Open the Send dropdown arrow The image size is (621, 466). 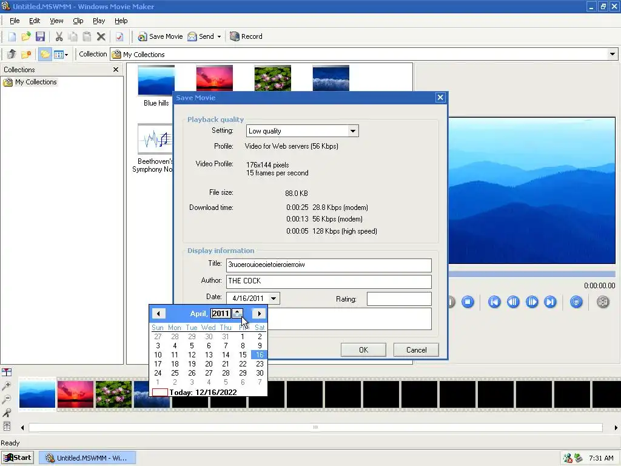[219, 36]
